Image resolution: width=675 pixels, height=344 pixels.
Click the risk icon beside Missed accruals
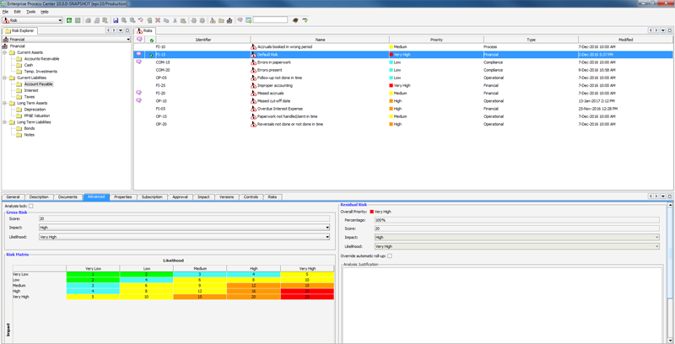point(253,94)
